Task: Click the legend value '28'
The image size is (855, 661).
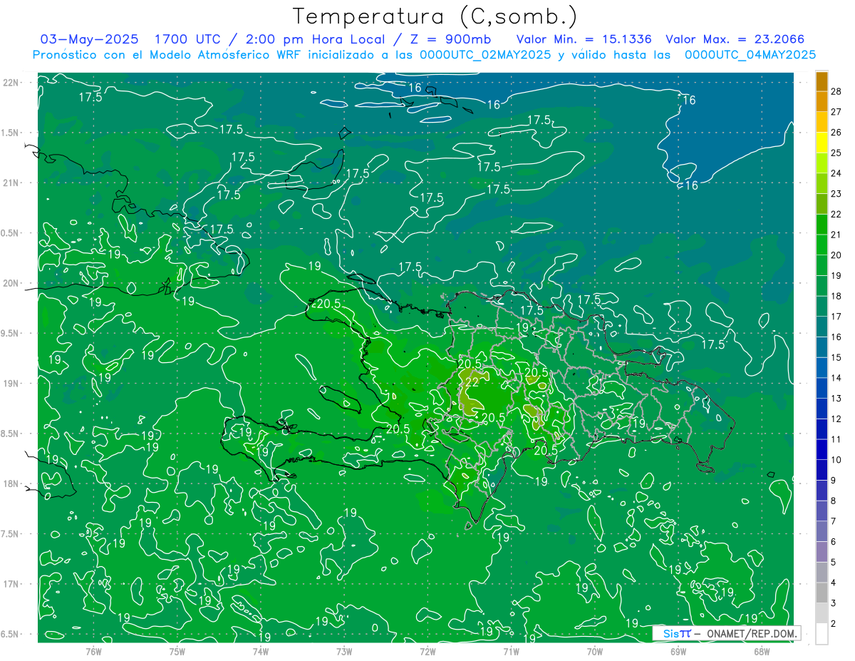Action: point(836,91)
